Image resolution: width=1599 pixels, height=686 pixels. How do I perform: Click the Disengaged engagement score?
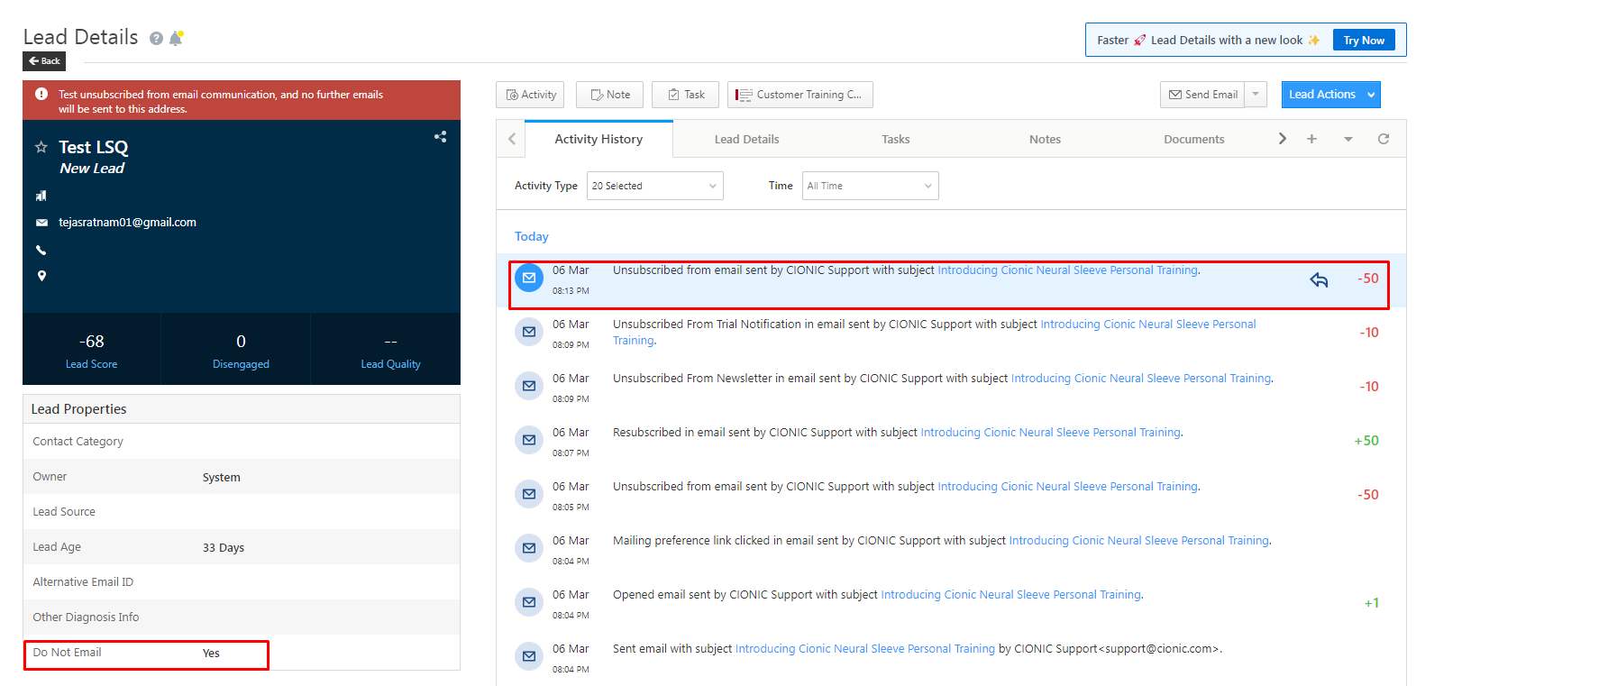click(x=241, y=350)
